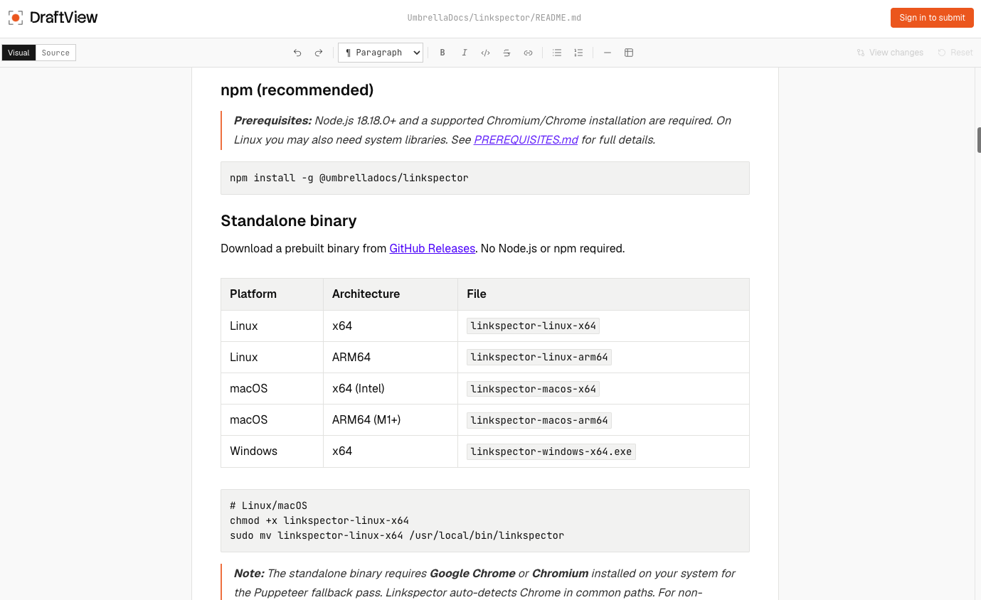Screen dimensions: 981x600
Task: Create a numbered list
Action: click(578, 53)
